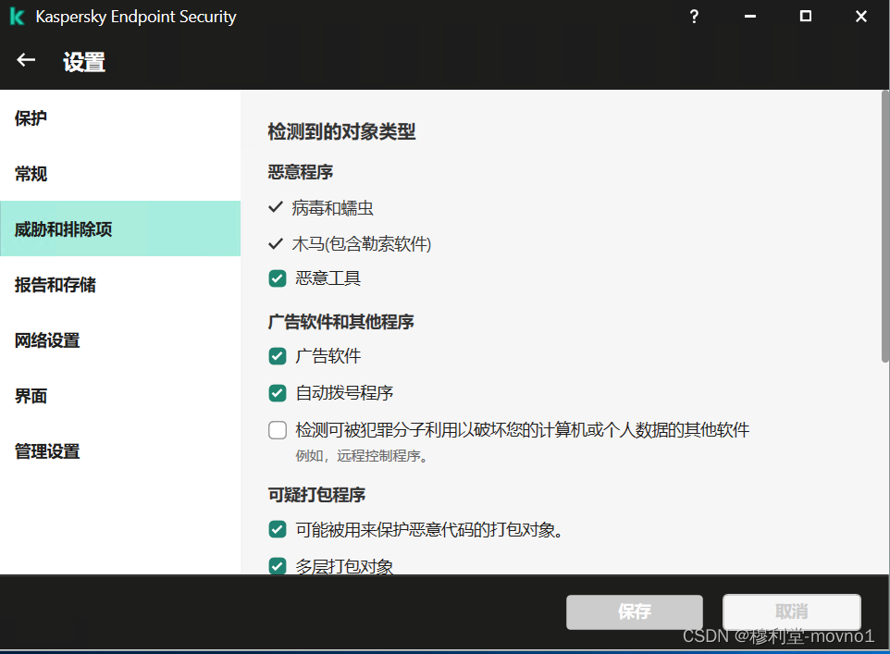Open the 网络设置 section
The height and width of the screenshot is (654, 890).
point(120,340)
